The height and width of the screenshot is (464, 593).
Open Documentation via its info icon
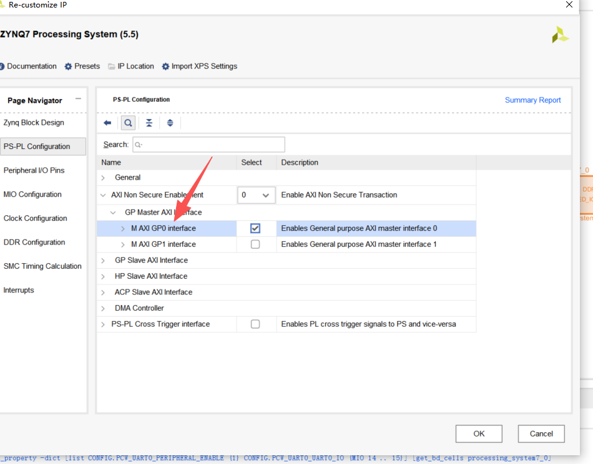pyautogui.click(x=2, y=67)
